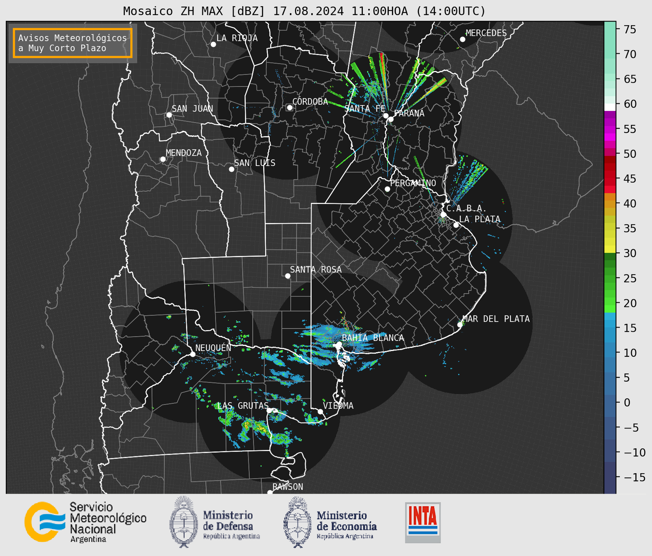Click the Pergamino city marker dot
This screenshot has width=652, height=556.
[387, 189]
